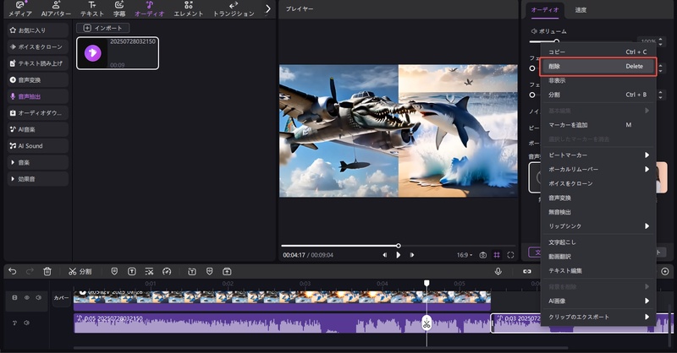The height and width of the screenshot is (353, 677).
Task: Open the テキスト tab
Action: click(92, 9)
